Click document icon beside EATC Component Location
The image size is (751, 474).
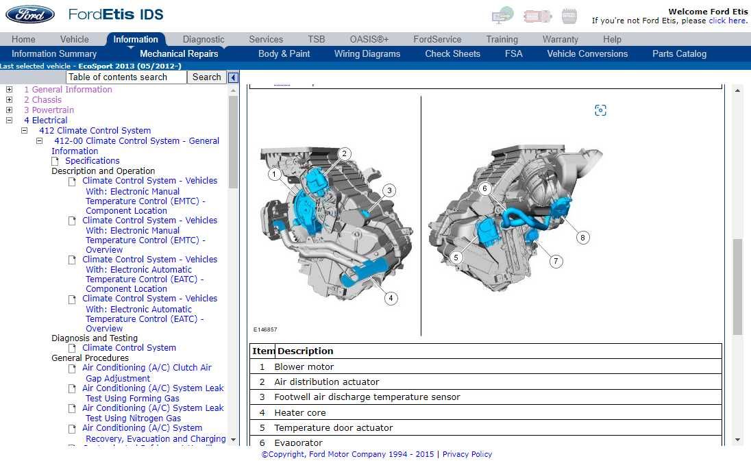(x=72, y=260)
